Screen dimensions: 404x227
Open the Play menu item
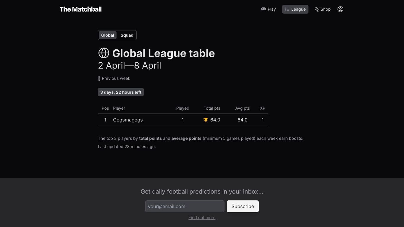[268, 9]
